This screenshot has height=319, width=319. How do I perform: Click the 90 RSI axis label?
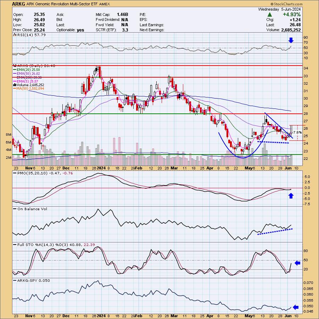click(306, 38)
